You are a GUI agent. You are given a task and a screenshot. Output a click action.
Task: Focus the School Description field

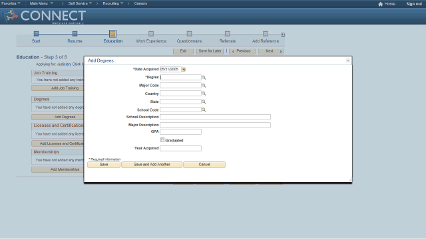click(215, 117)
